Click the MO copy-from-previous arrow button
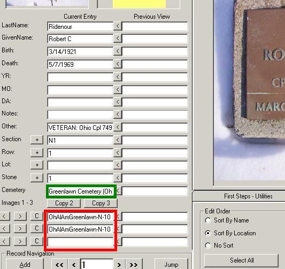 coord(118,89)
